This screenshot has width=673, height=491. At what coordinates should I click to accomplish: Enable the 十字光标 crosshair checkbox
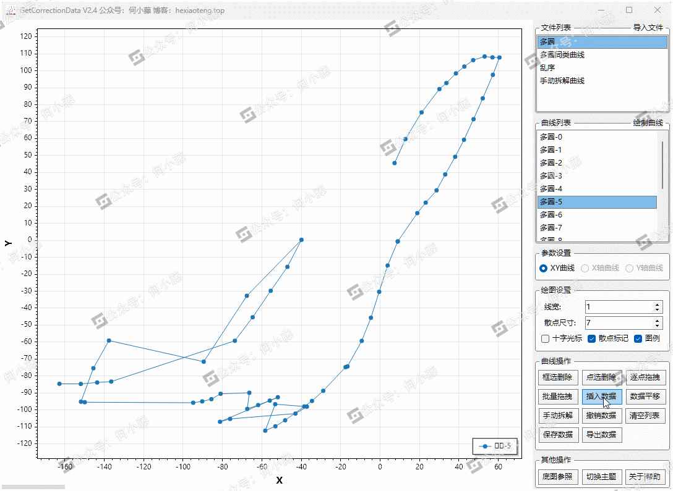click(x=545, y=338)
